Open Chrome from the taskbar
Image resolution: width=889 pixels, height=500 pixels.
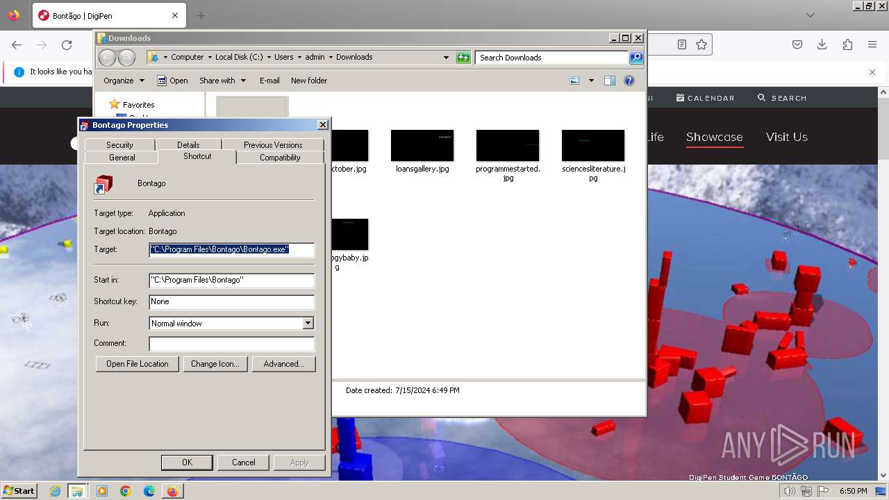126,491
